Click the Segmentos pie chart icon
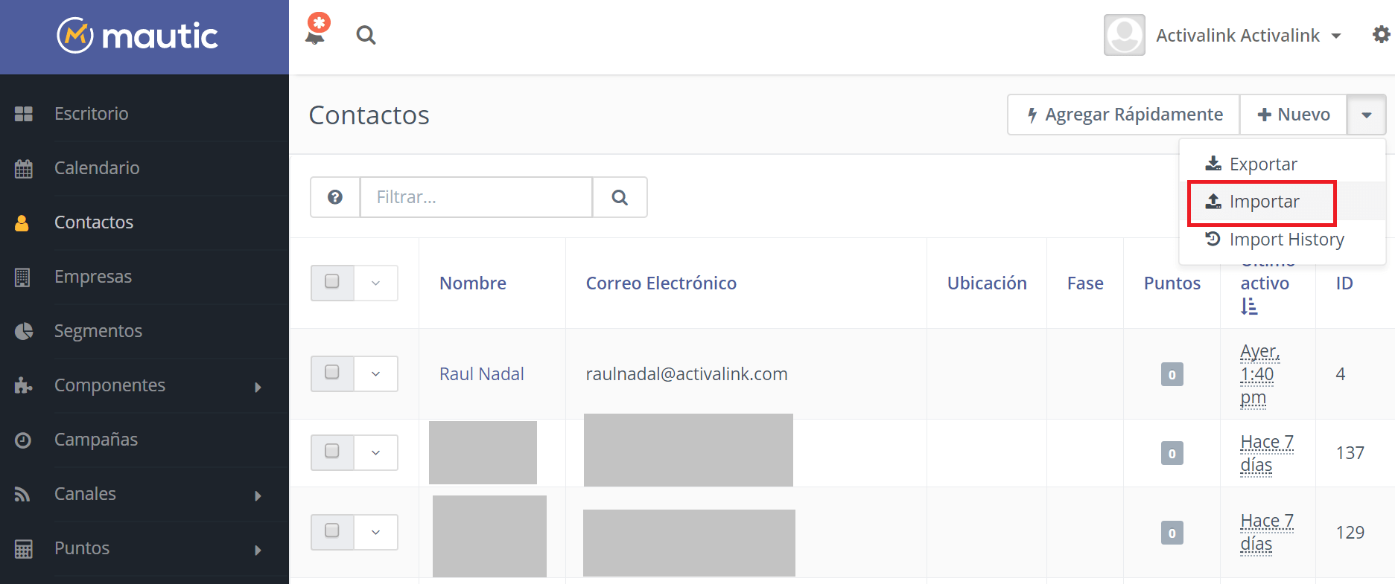1395x584 pixels. tap(24, 331)
